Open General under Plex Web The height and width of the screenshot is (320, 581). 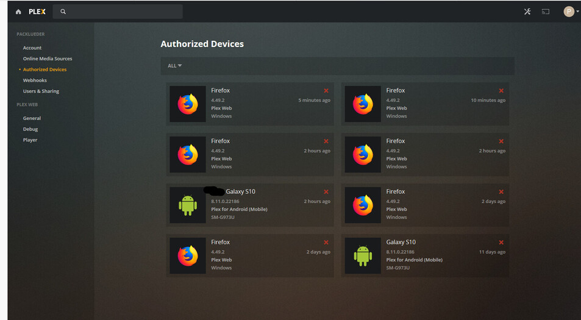[x=32, y=118]
